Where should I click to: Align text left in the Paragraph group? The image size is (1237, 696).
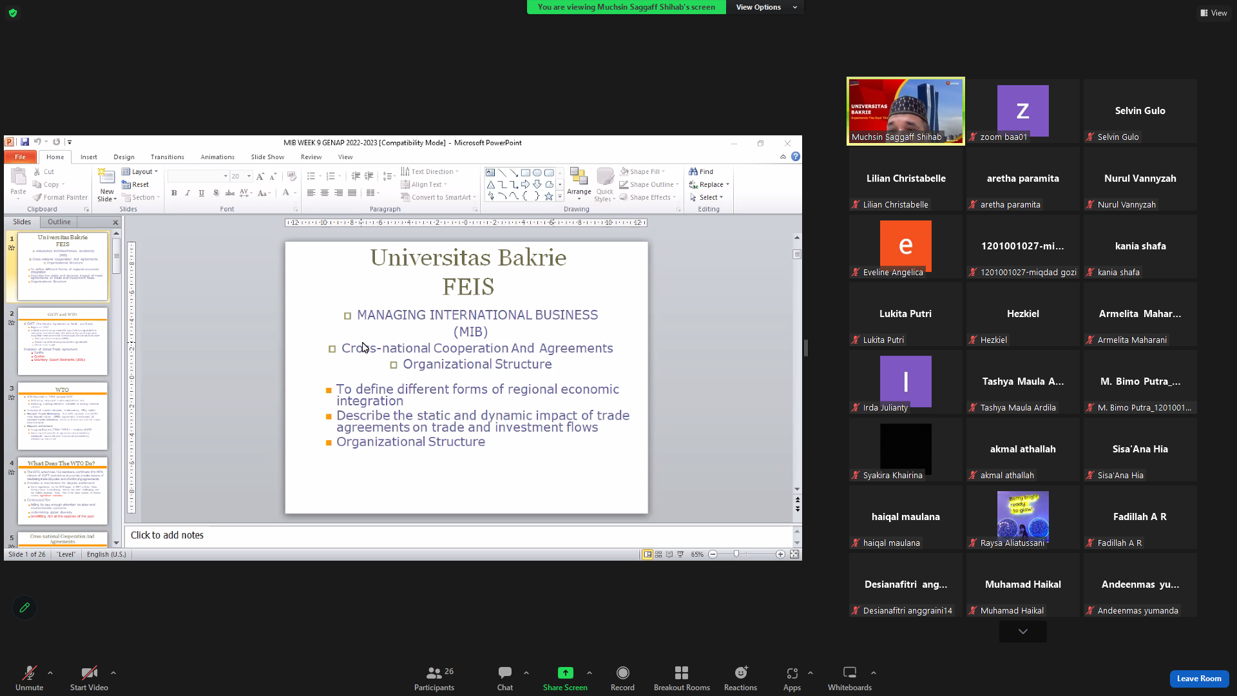pos(311,193)
